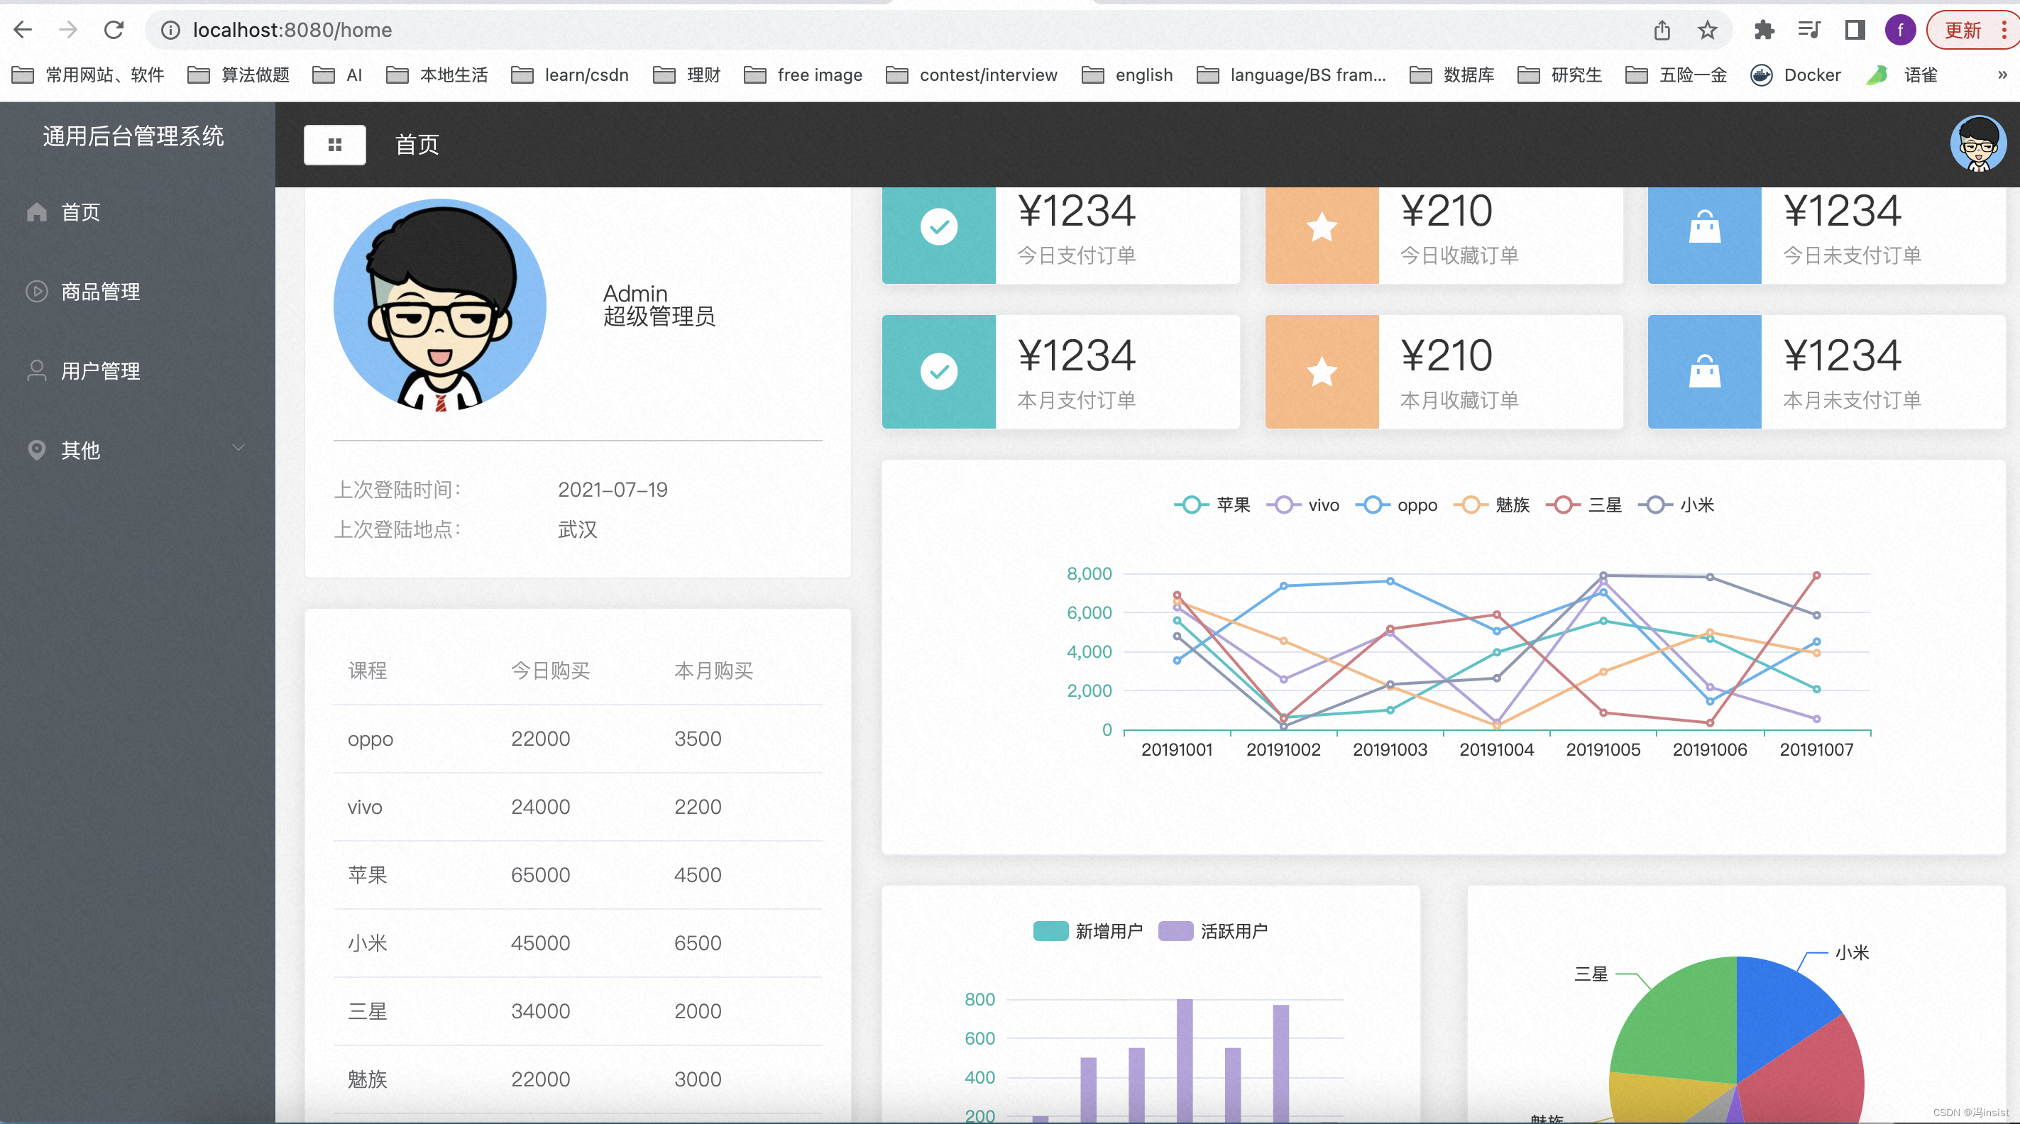Click the checkmark icon on 今日支付订单 card
This screenshot has height=1124, width=2020.
(x=938, y=226)
